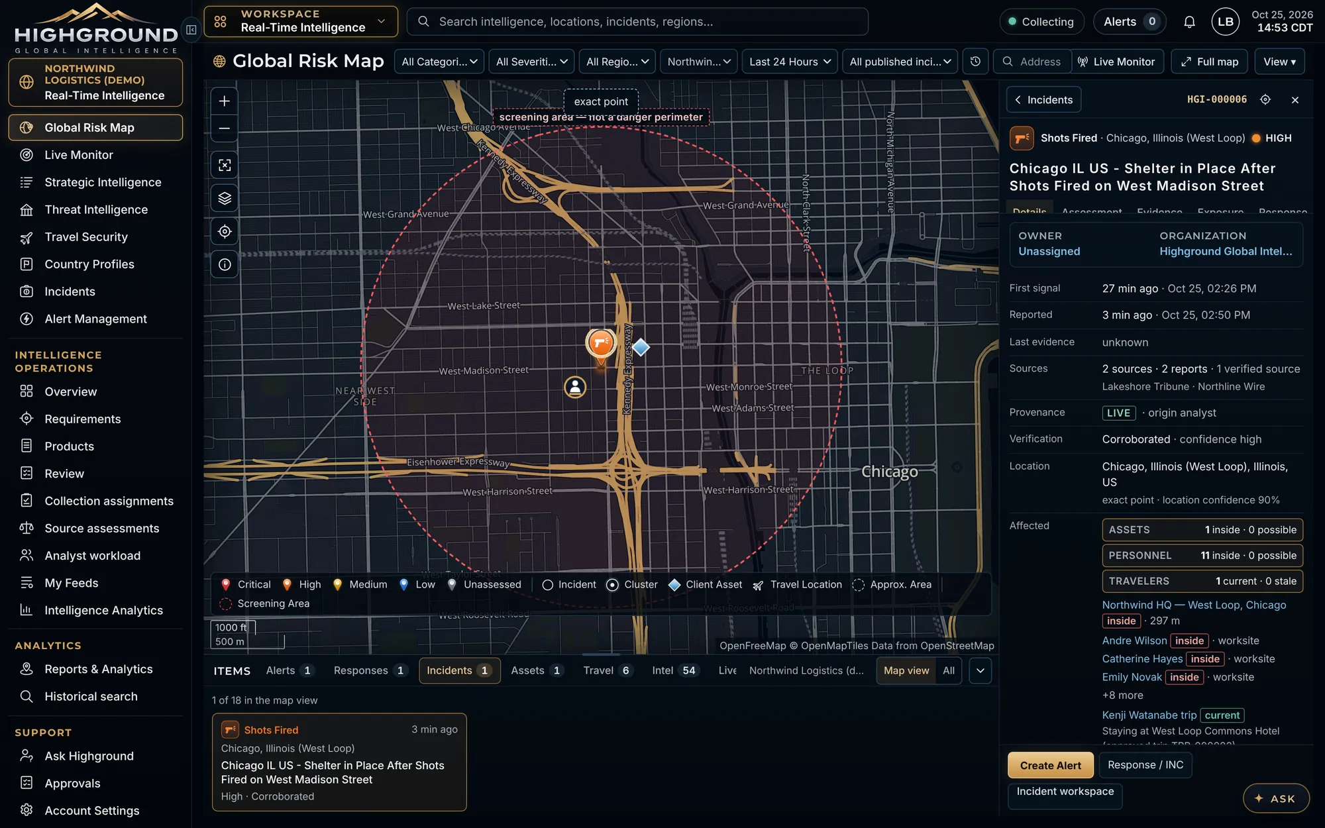Image resolution: width=1325 pixels, height=828 pixels.
Task: Click the Alerts 0 counter button
Action: [1130, 22]
